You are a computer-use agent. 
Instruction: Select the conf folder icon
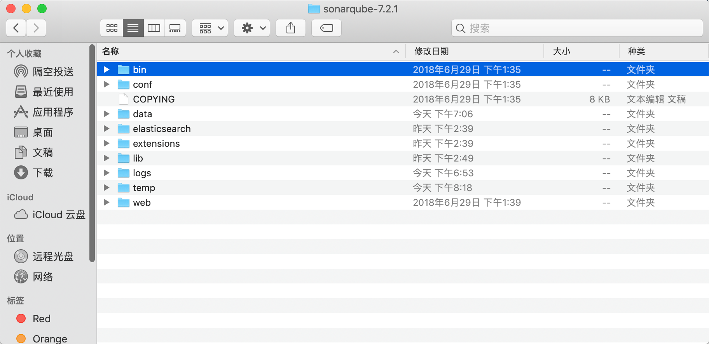pos(124,84)
